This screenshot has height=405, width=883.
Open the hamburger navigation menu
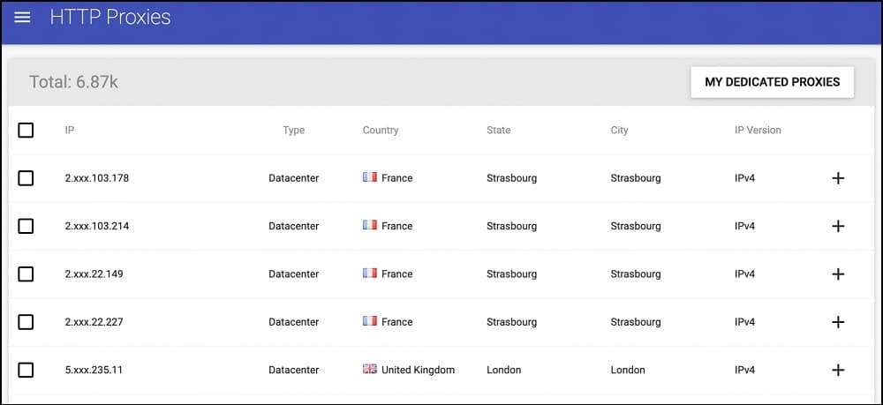click(22, 18)
